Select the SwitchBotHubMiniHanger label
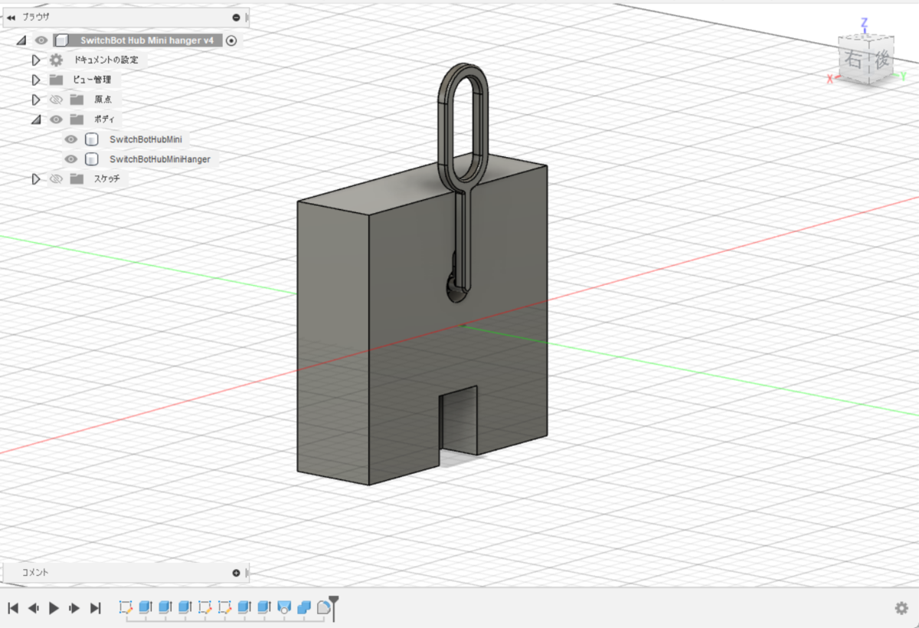 [x=159, y=159]
